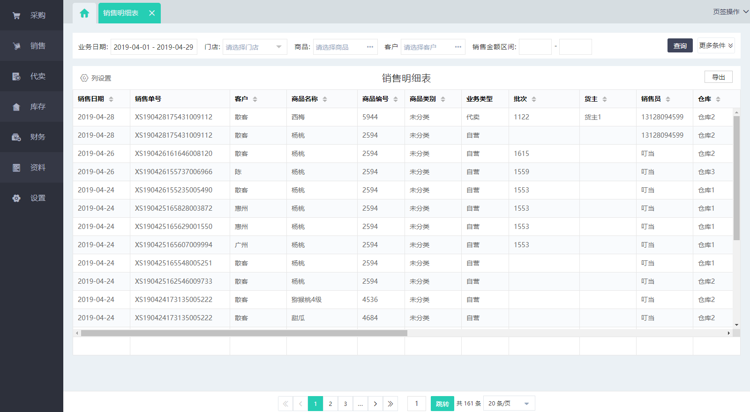Open product picker ellipsis in 商品 field
The width and height of the screenshot is (750, 412).
370,47
